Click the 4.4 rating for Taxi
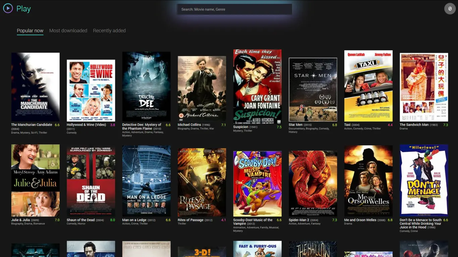The image size is (458, 257). [x=390, y=125]
